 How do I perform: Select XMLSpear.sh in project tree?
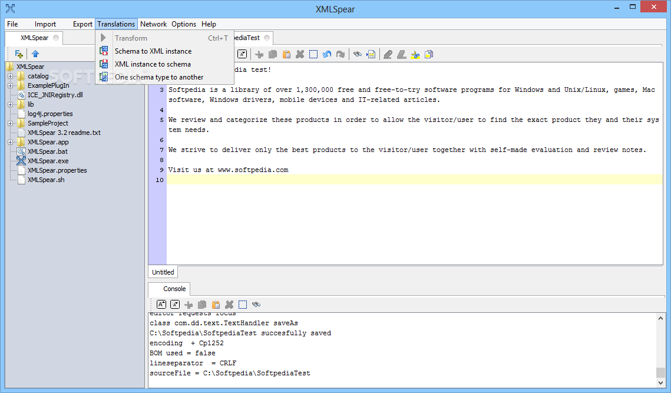pos(46,180)
